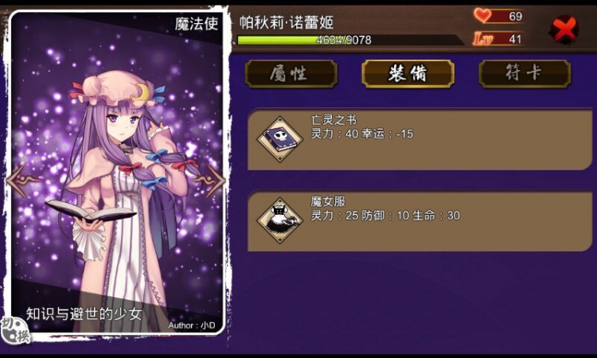Select the 魔女服 equipment row
The width and height of the screenshot is (597, 358).
coord(419,221)
